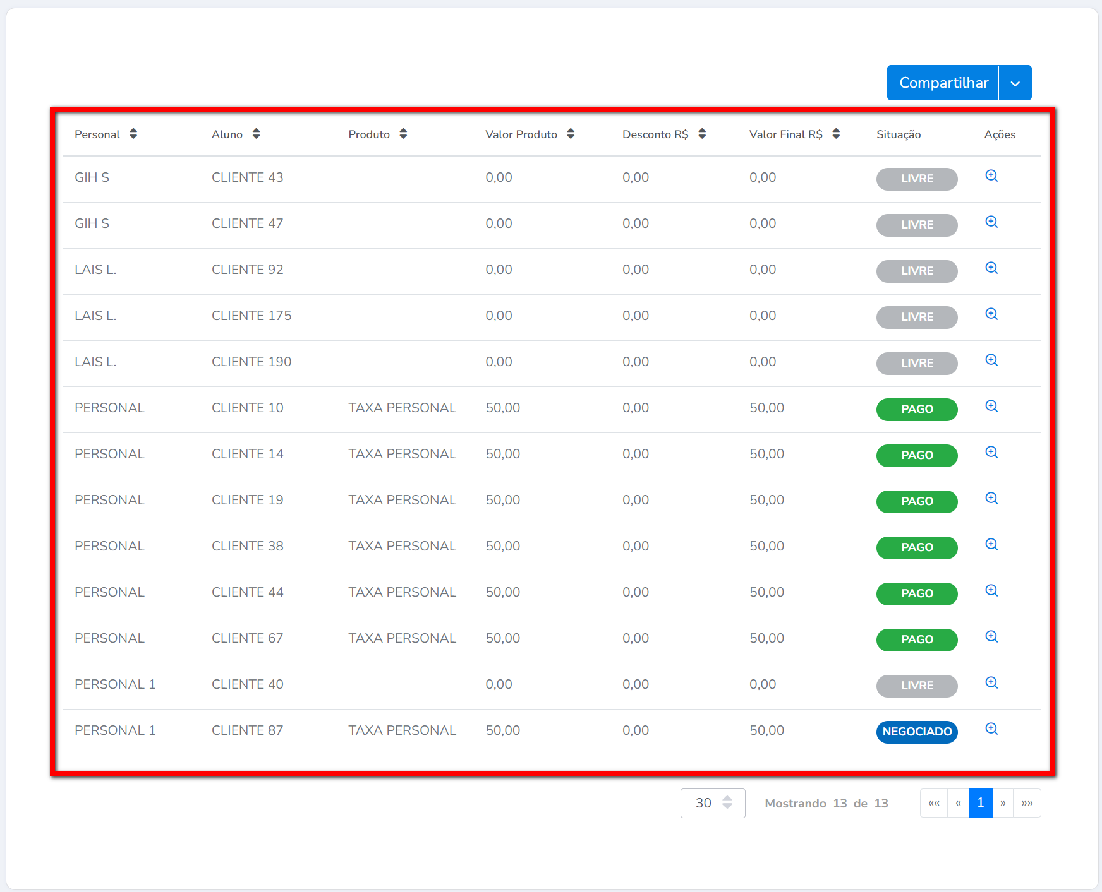The image size is (1102, 892).
Task: Go to page 1 in pagination
Action: (980, 803)
